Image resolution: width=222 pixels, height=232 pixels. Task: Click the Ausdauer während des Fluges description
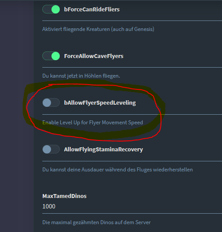[117, 170]
